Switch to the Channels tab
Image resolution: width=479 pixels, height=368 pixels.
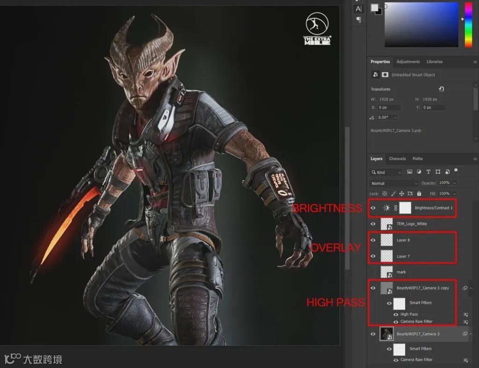point(397,158)
